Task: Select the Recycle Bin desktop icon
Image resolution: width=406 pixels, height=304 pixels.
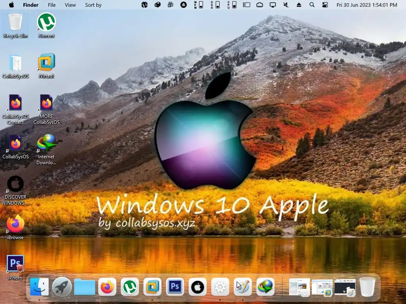Action: coord(15,26)
